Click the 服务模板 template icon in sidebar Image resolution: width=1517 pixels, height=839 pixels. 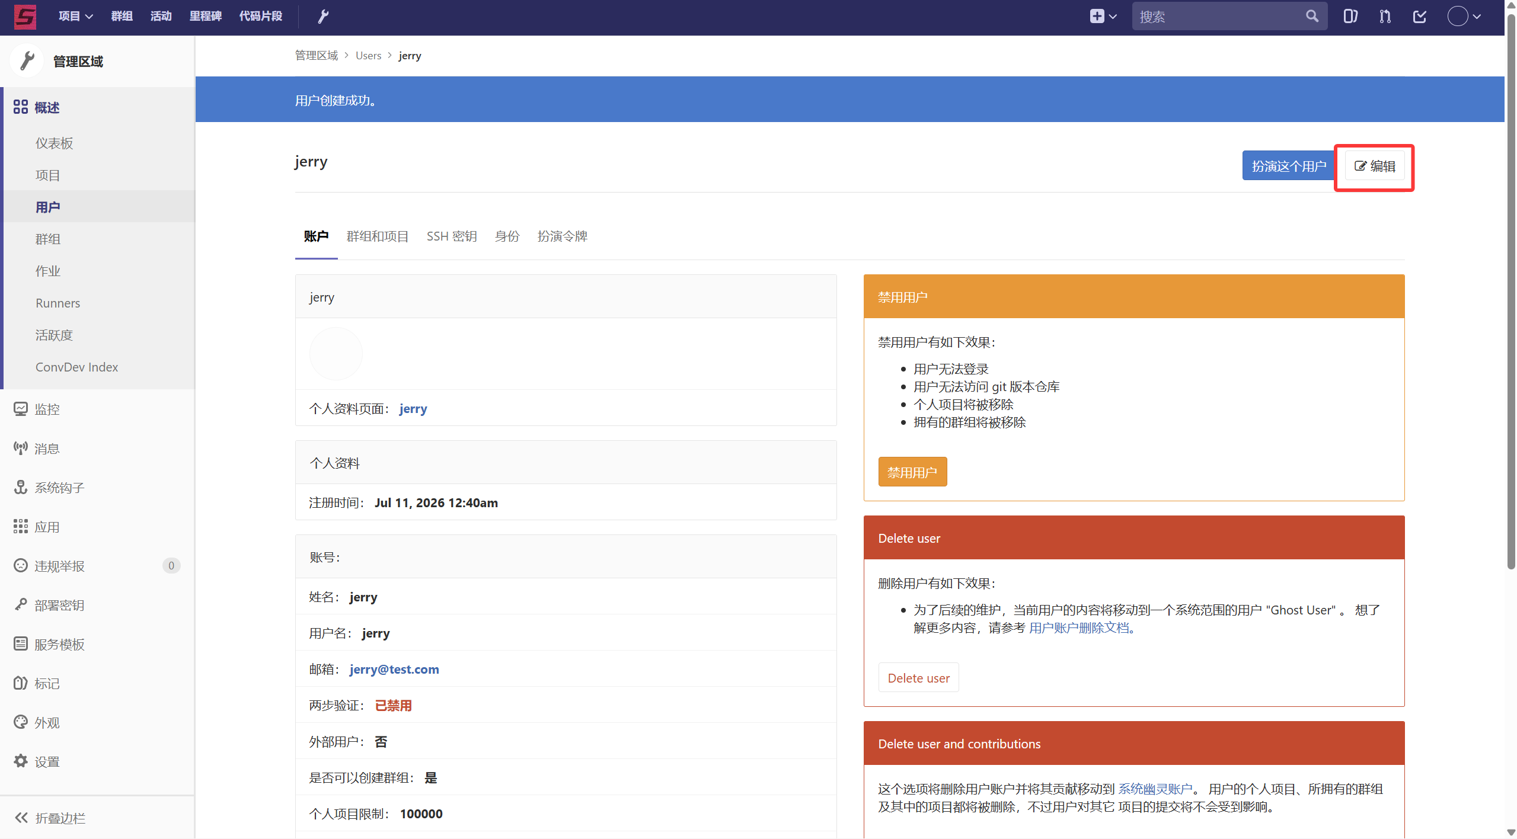21,643
